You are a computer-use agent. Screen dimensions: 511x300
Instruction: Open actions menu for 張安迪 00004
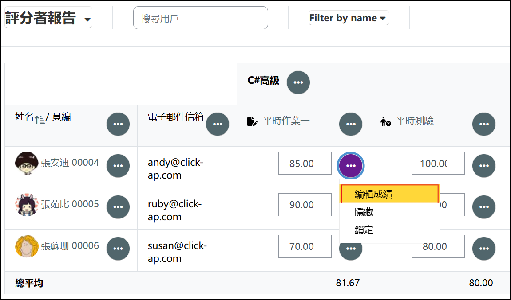point(118,166)
